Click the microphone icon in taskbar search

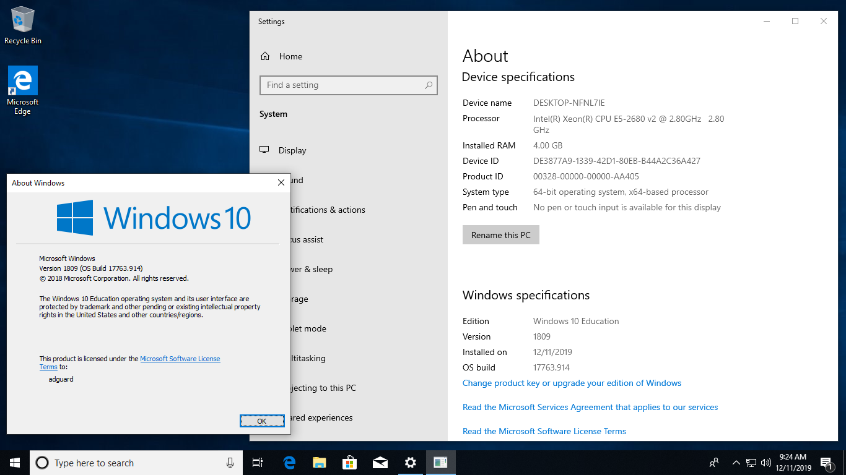230,463
